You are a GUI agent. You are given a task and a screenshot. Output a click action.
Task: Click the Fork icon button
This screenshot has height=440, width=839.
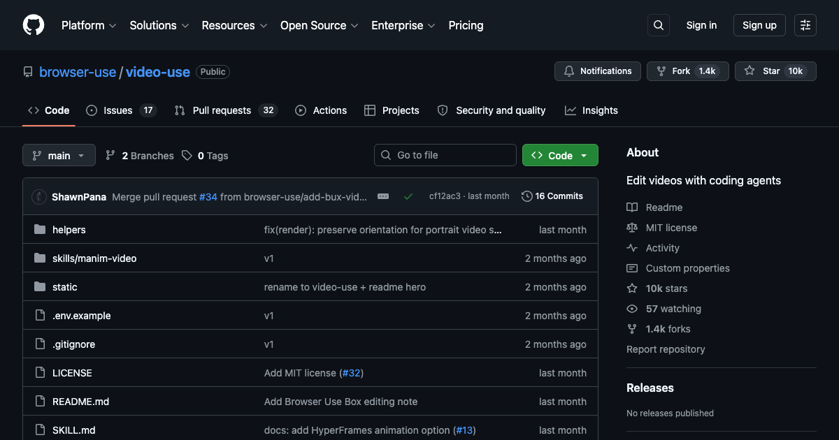click(661, 71)
